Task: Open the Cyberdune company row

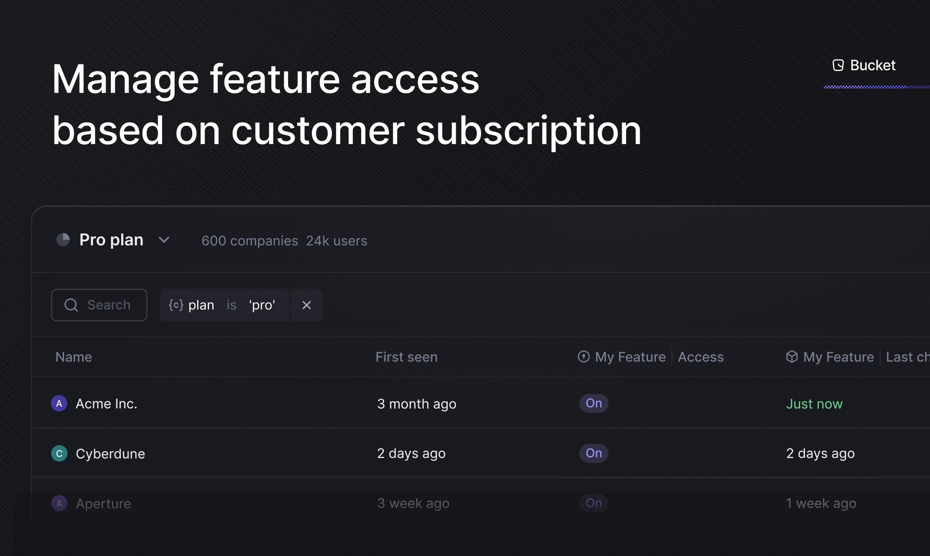Action: 111,454
